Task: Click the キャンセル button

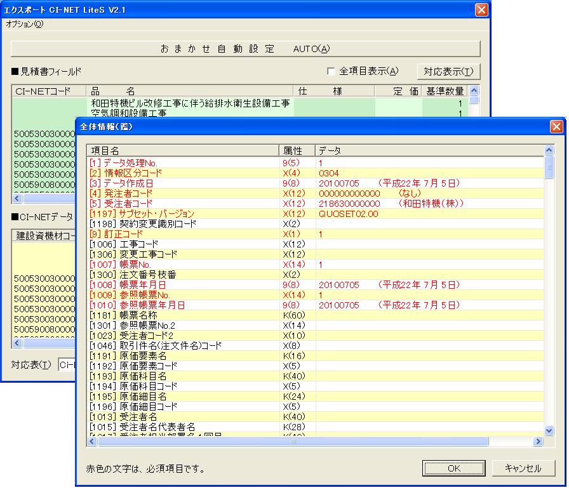Action: click(523, 468)
